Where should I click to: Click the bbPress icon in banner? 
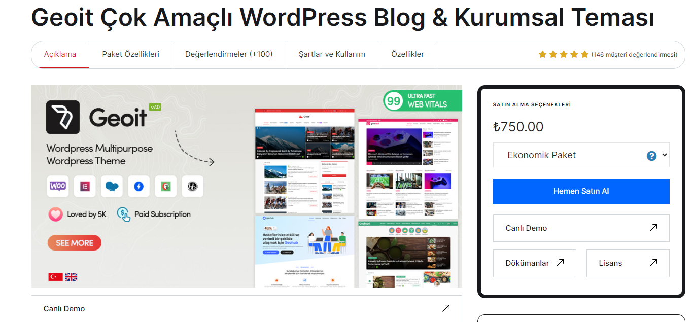coord(192,186)
